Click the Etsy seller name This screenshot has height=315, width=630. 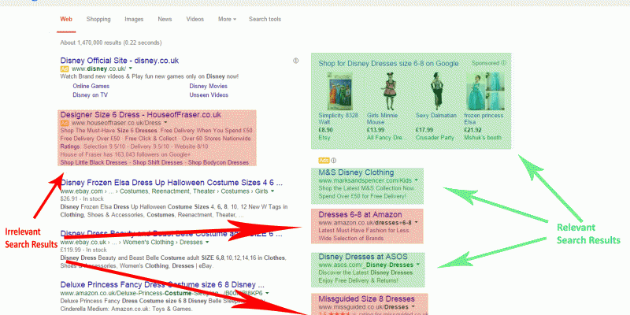[x=324, y=137]
